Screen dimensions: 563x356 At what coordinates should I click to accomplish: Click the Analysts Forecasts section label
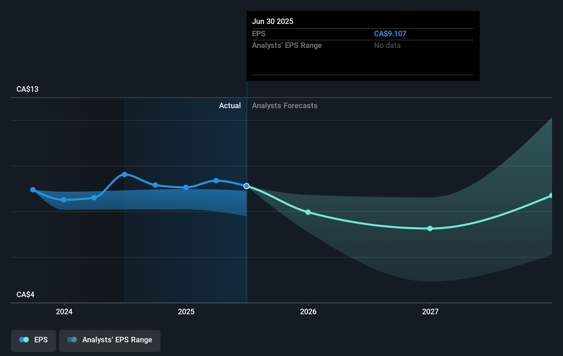pos(285,106)
